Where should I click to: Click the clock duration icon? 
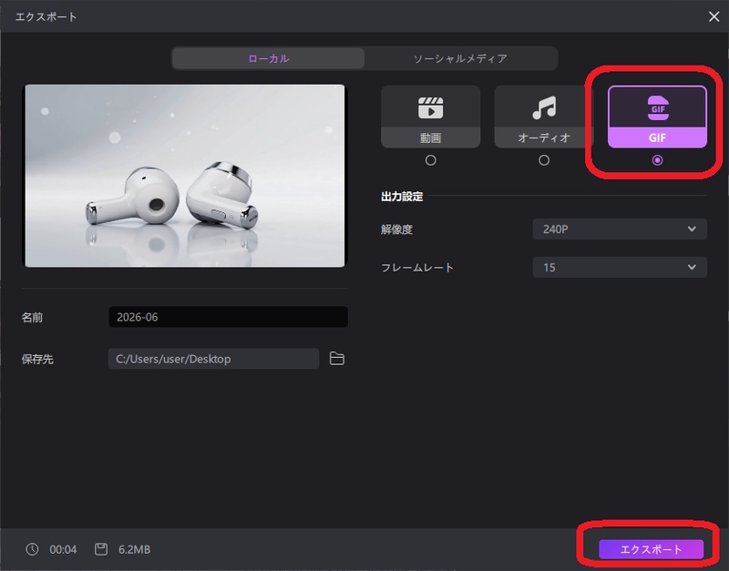(32, 549)
